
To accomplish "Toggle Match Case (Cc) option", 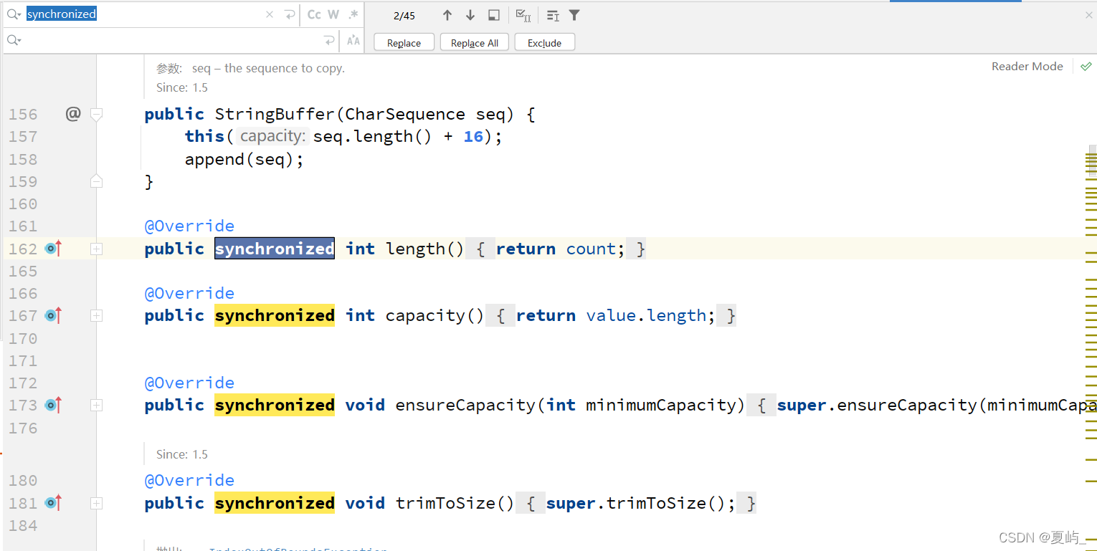I will tap(314, 14).
